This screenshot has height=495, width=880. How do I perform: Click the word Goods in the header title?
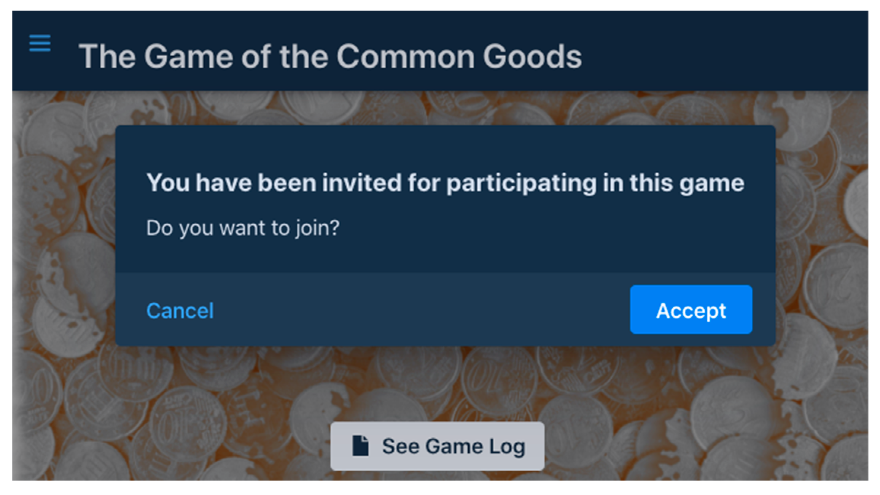tap(532, 56)
